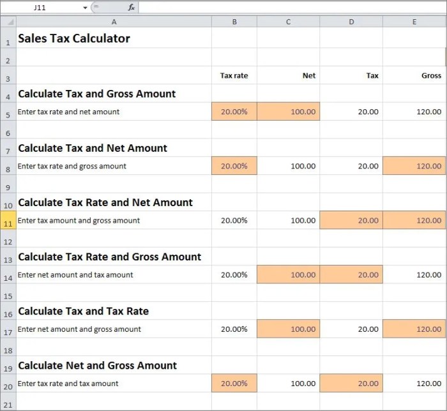Select orange tax 20.00 cell in row 11
The width and height of the screenshot is (447, 411).
(351, 220)
